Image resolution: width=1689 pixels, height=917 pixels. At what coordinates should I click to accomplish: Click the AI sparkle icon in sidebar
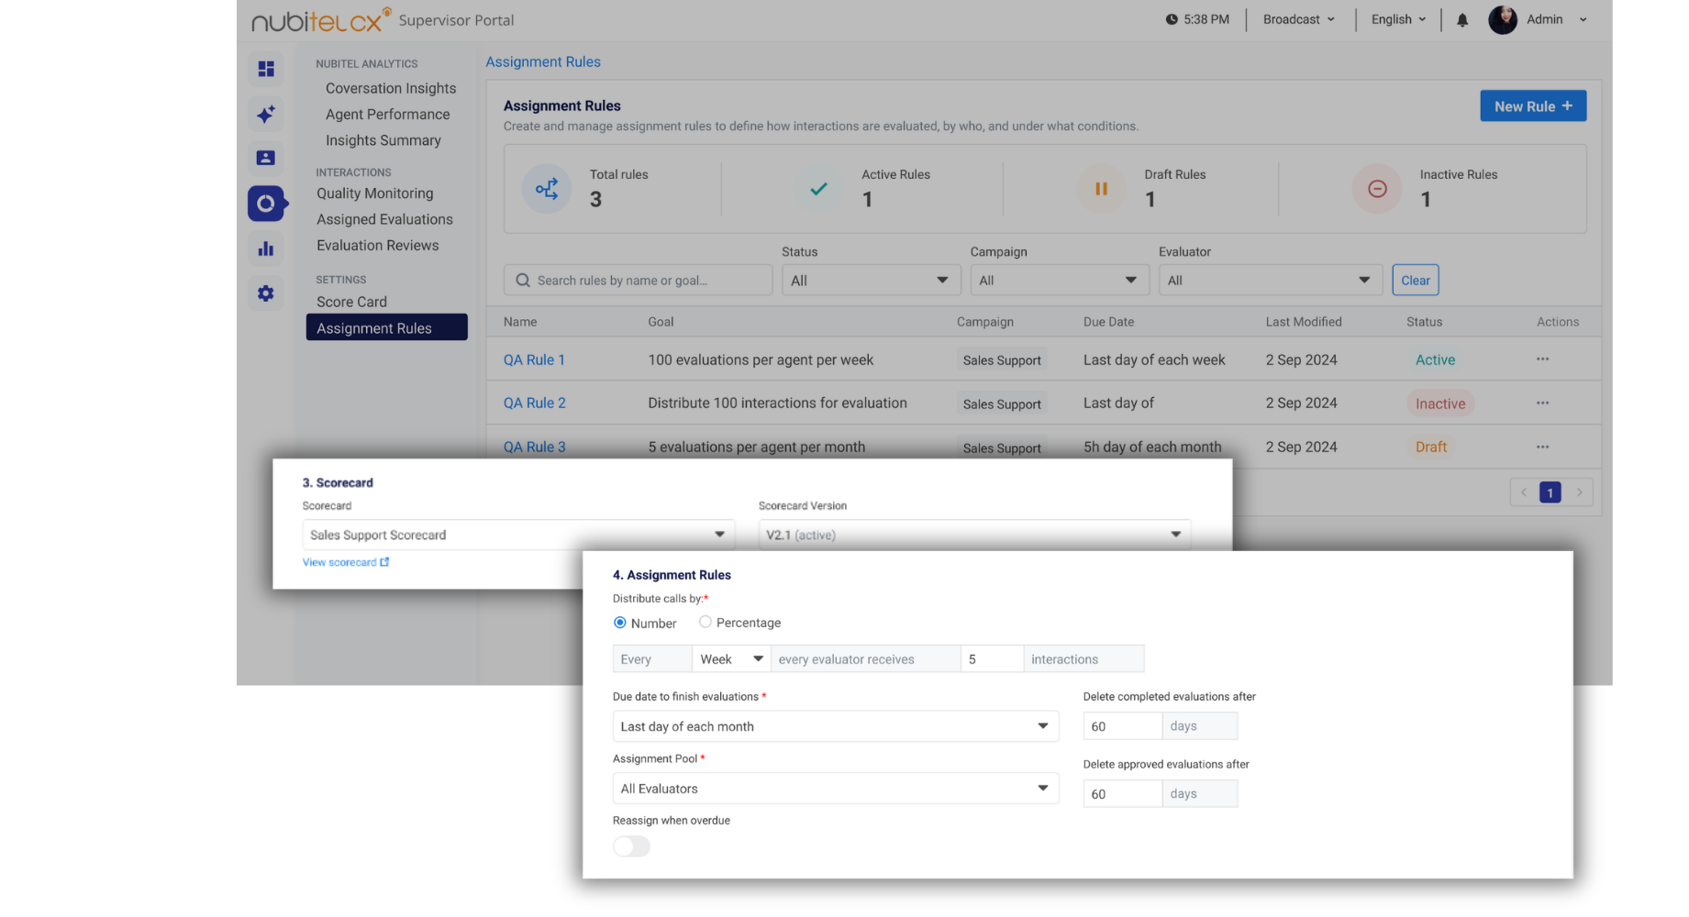tap(266, 114)
